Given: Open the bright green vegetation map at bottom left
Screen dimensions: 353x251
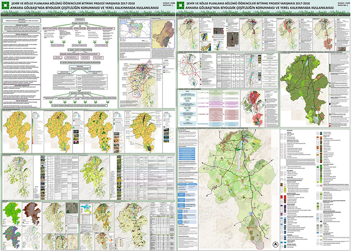Looking at the screenshot, I should click(x=12, y=213).
